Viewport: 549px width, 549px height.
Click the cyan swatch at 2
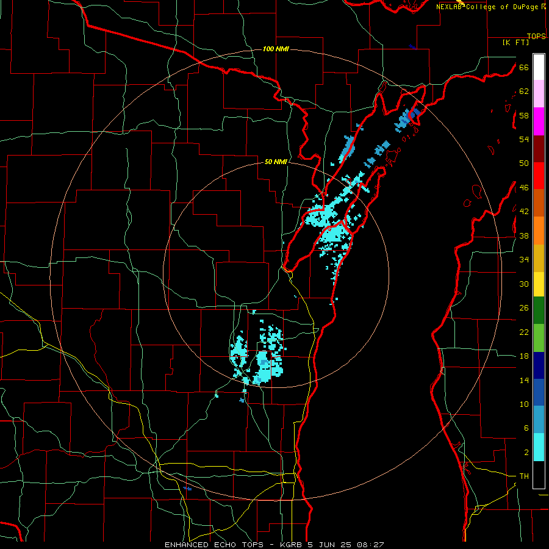click(x=539, y=447)
